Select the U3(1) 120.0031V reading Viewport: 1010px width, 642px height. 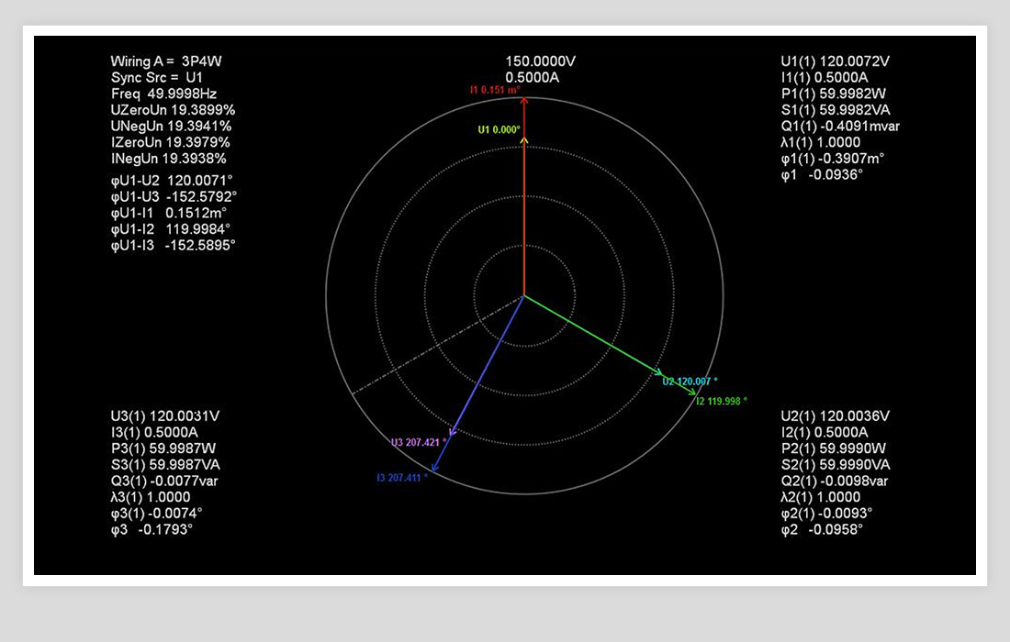coord(165,415)
